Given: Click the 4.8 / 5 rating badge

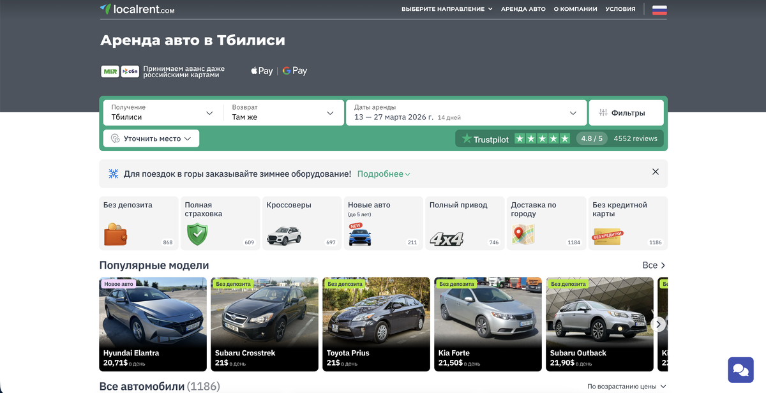Looking at the screenshot, I should pos(592,138).
